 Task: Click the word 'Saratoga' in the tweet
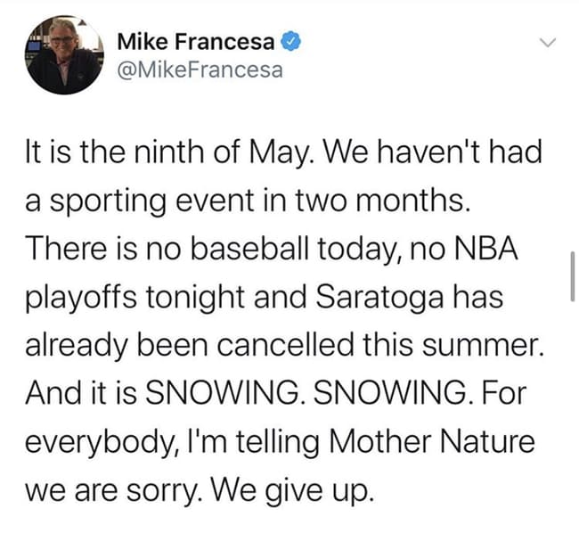(379, 297)
